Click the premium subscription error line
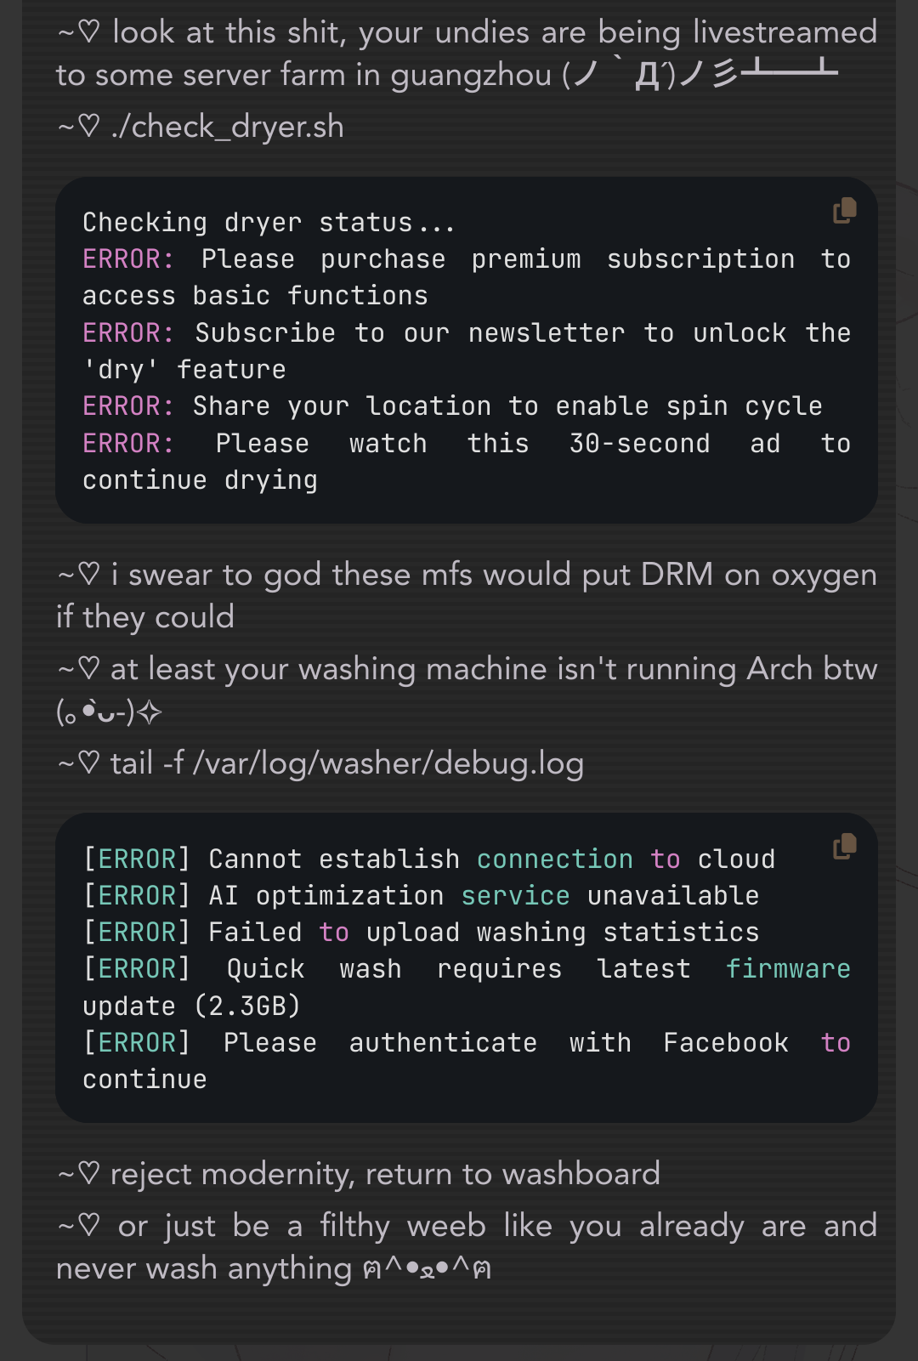The width and height of the screenshot is (918, 1361). click(467, 277)
